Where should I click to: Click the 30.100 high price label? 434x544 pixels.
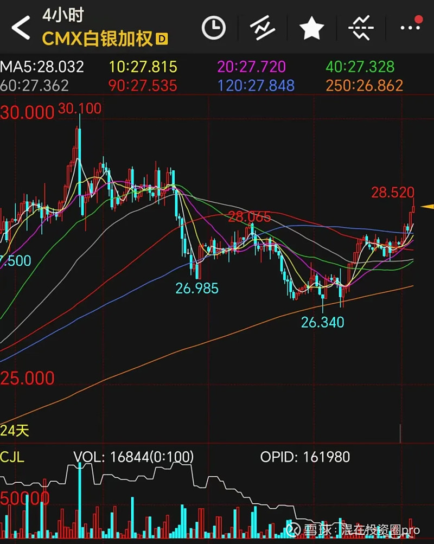click(79, 109)
